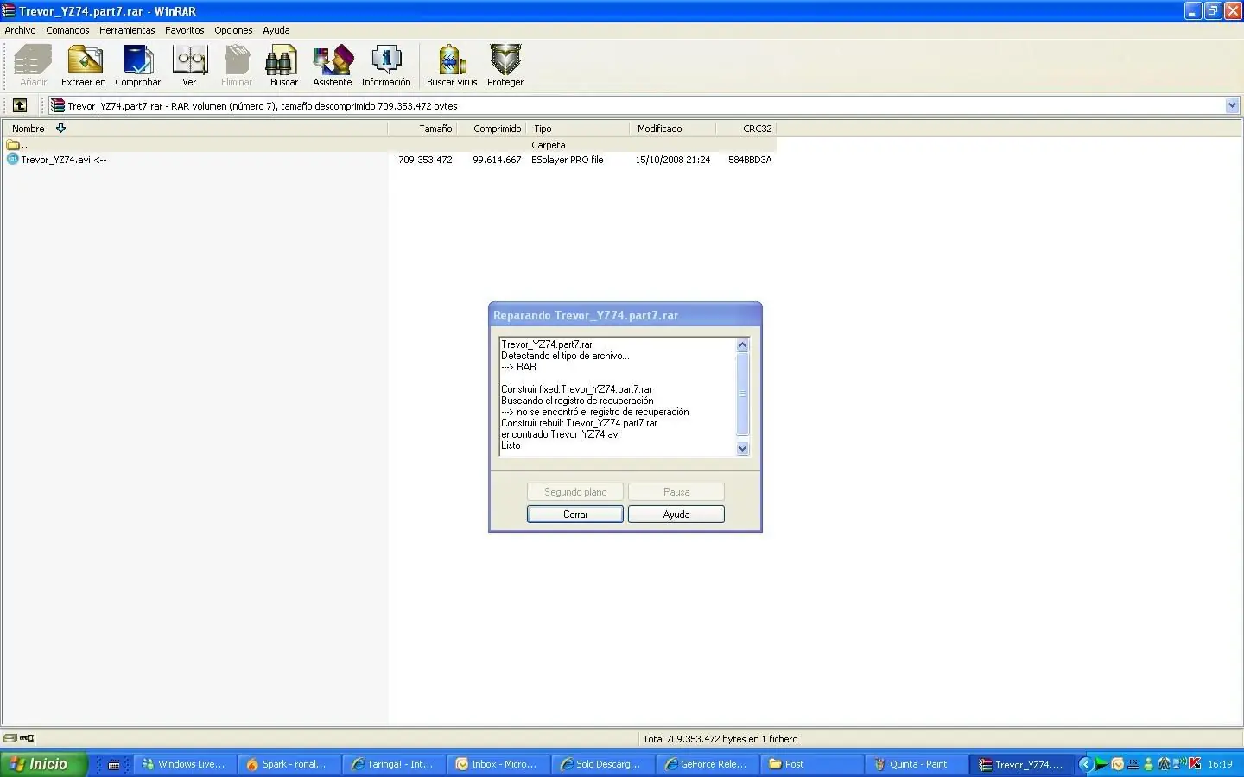The width and height of the screenshot is (1244, 777).
Task: Click the Inicio start button
Action: [44, 764]
